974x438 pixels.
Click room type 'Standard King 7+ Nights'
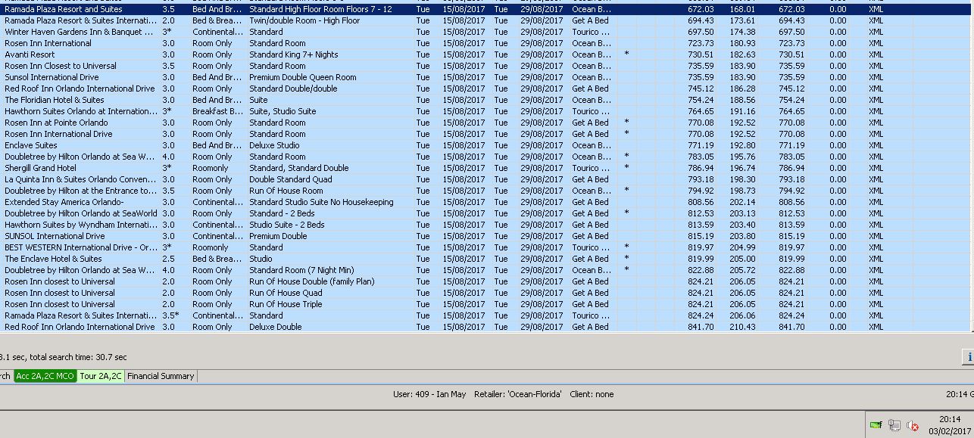point(294,54)
